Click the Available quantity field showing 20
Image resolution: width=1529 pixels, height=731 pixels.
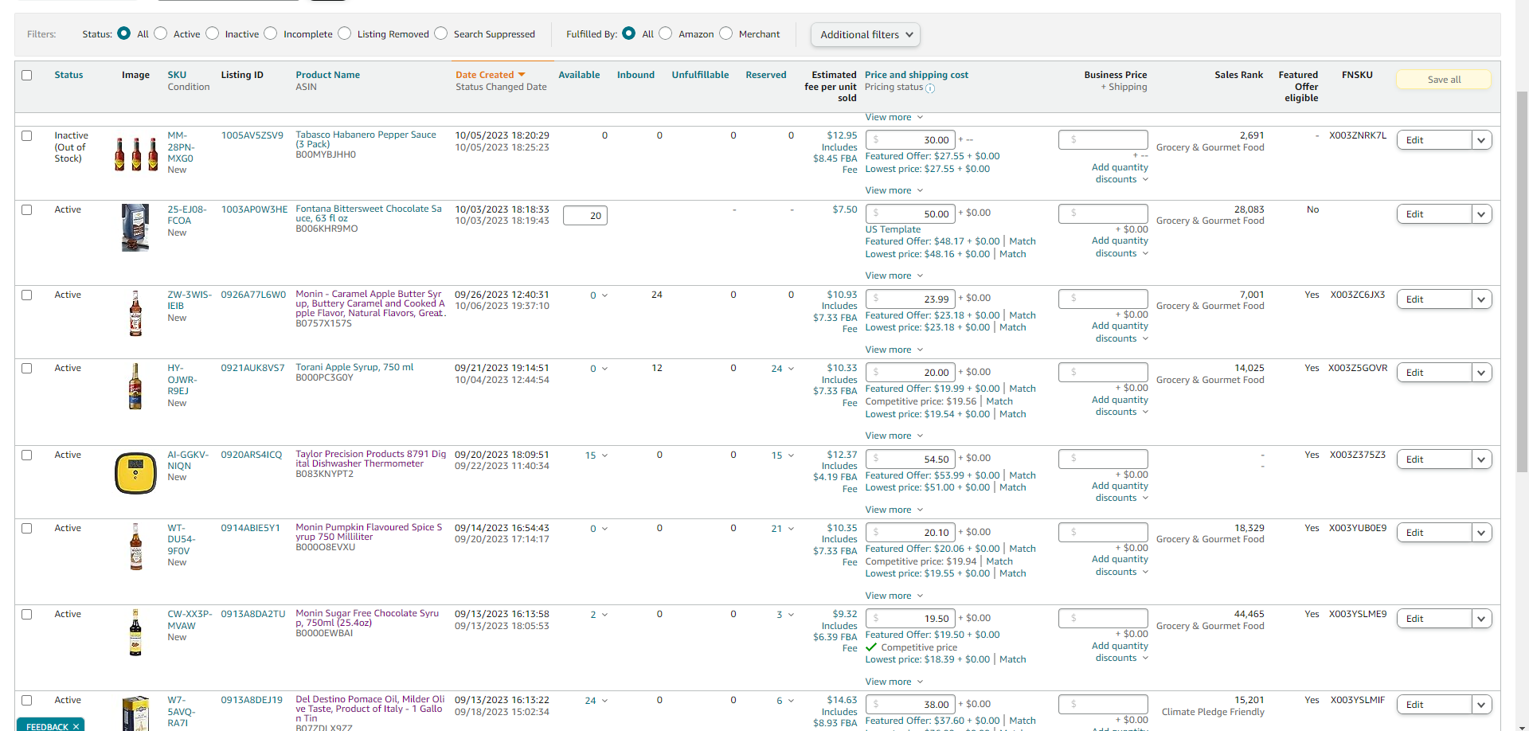coord(585,216)
